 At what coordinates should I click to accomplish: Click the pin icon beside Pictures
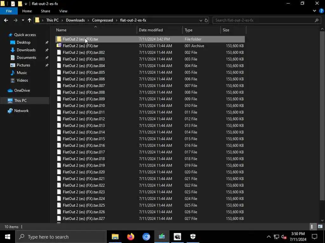pos(47,65)
